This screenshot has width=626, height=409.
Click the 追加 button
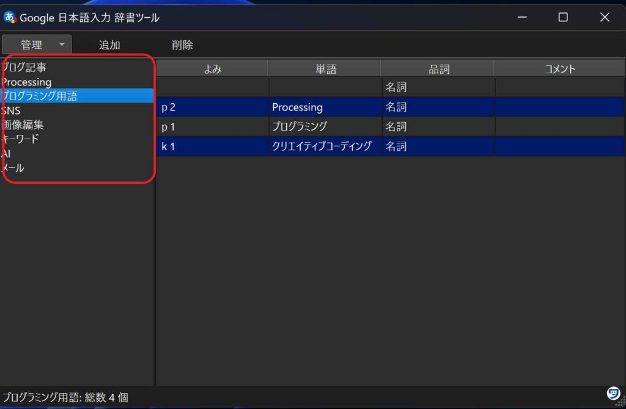click(109, 45)
